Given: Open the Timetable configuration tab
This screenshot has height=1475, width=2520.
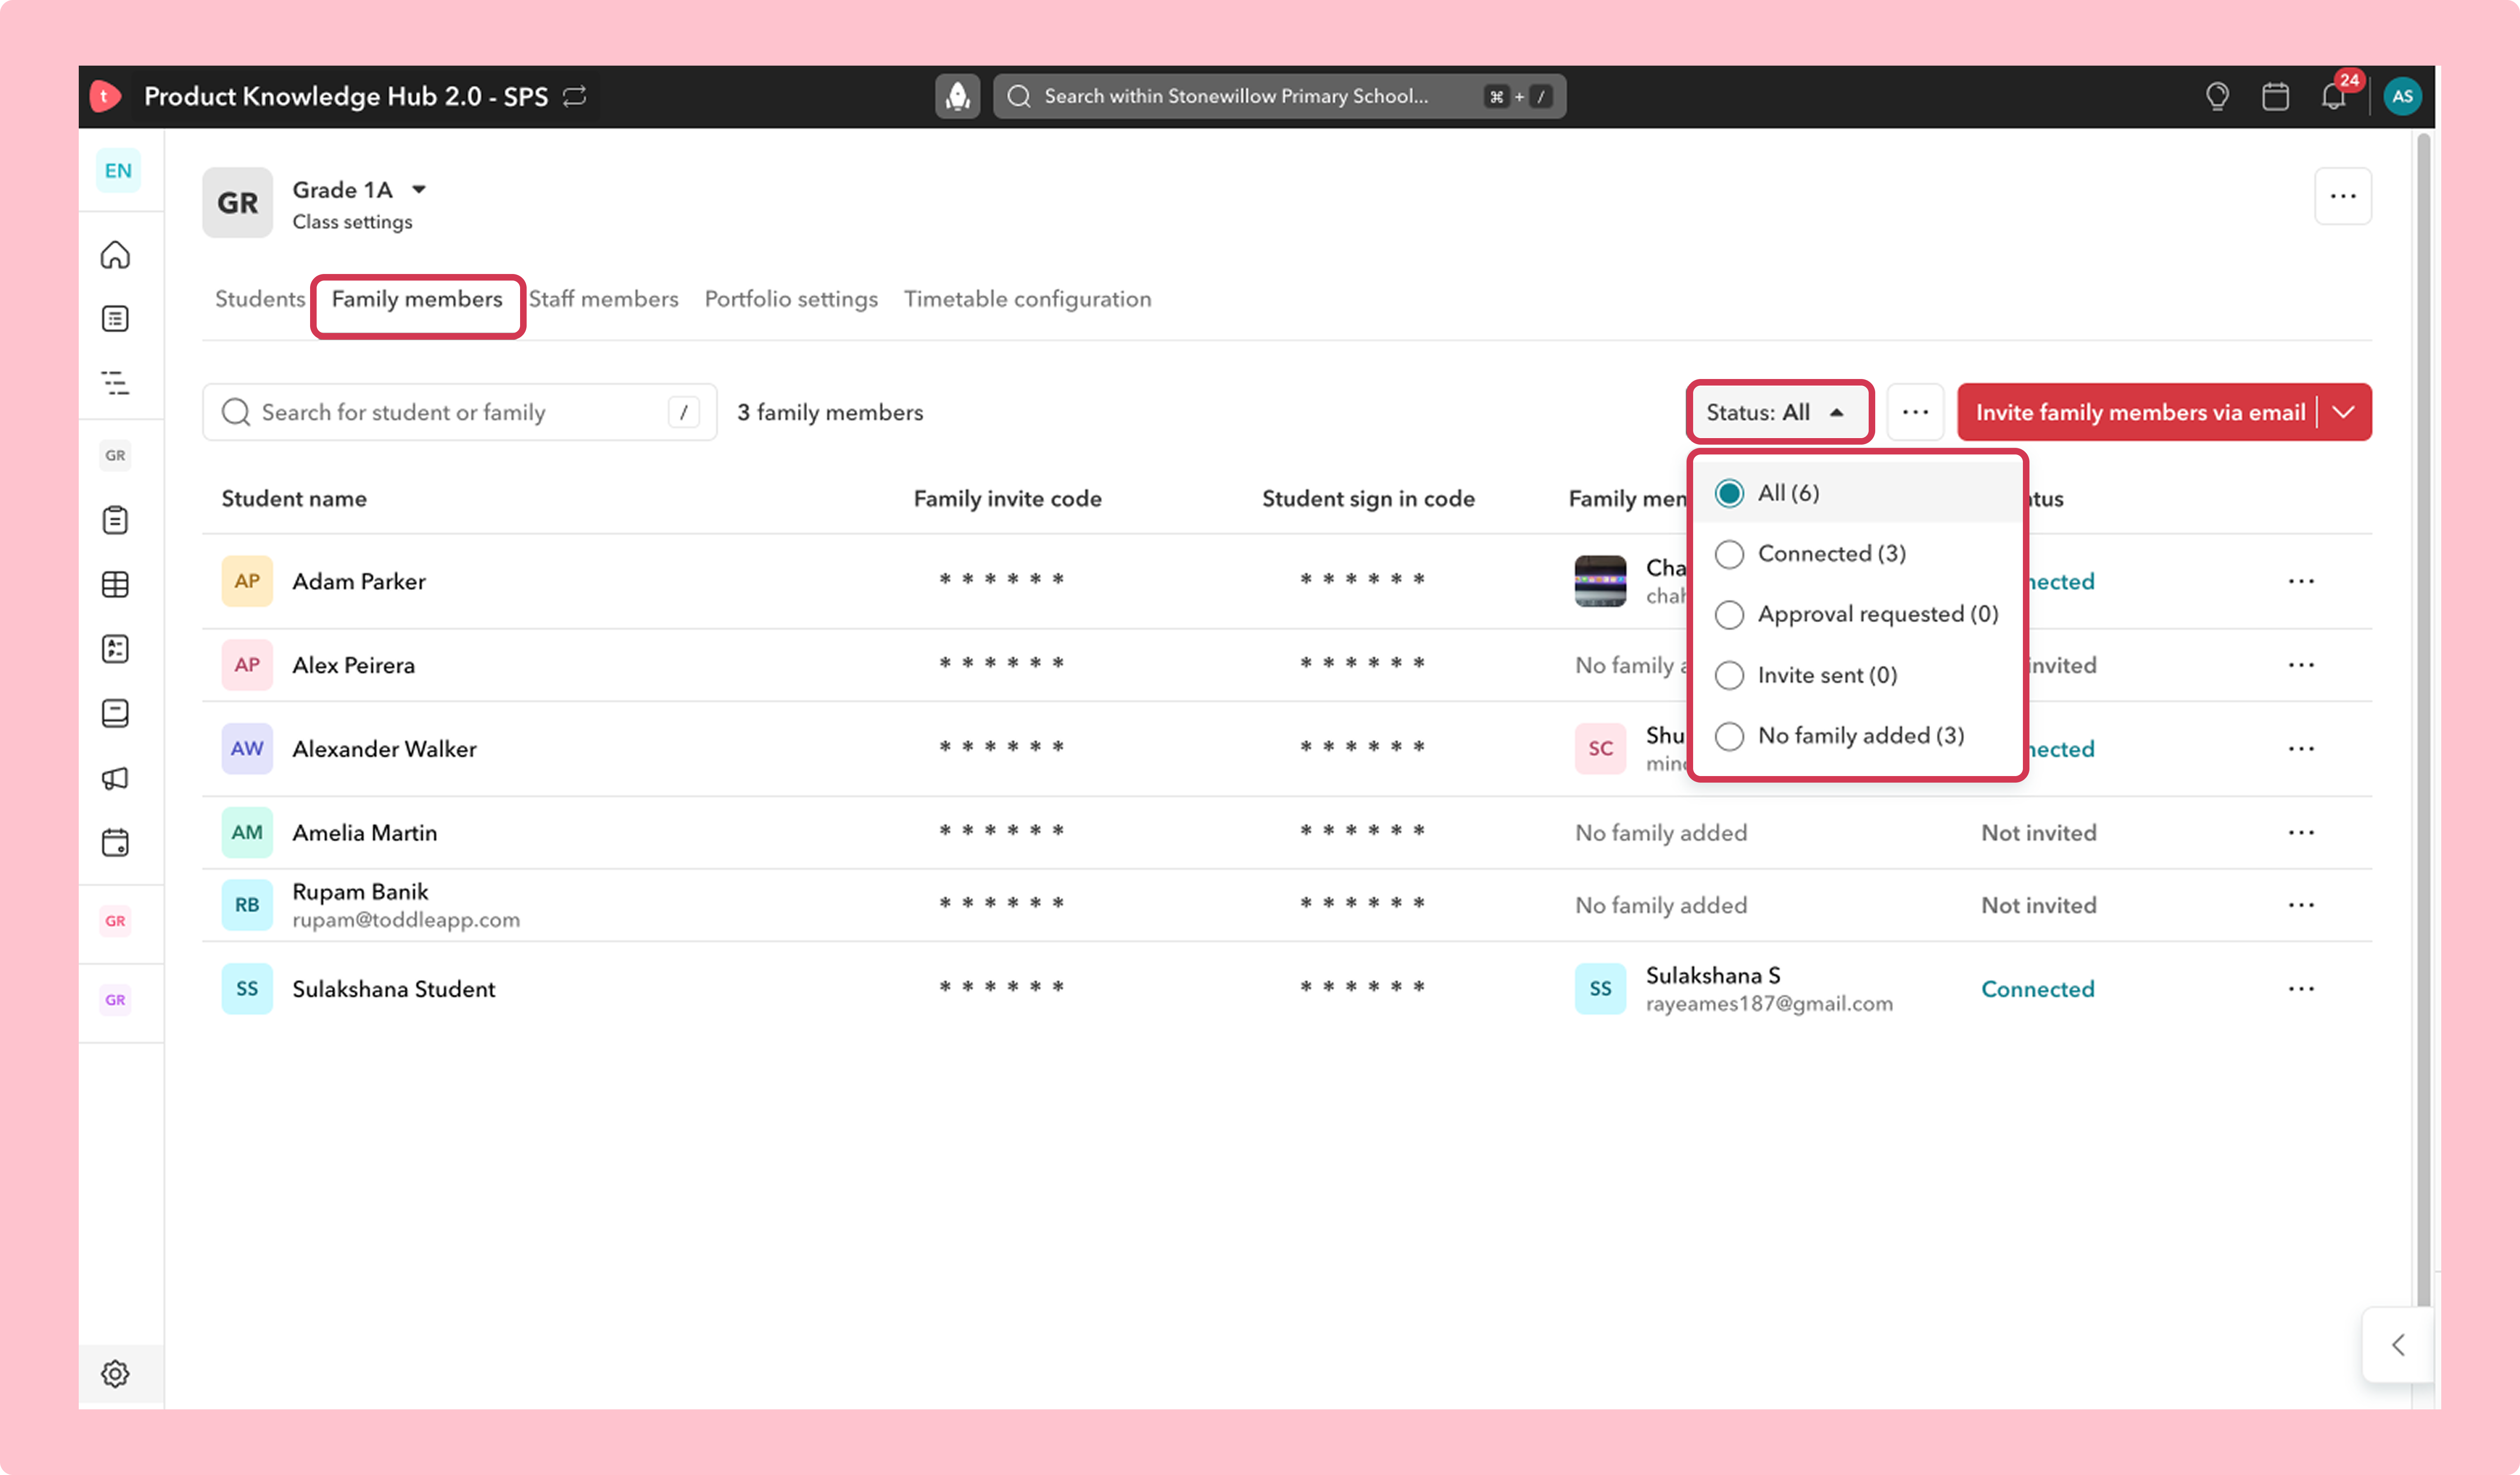Looking at the screenshot, I should coord(1027,299).
